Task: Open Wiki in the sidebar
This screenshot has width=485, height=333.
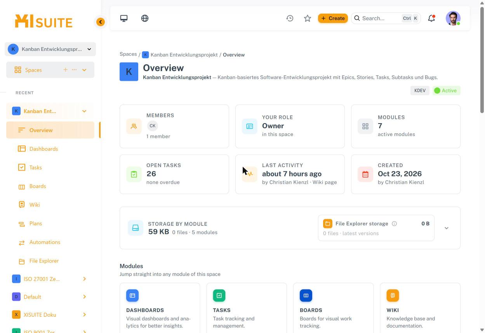Action: point(50,205)
